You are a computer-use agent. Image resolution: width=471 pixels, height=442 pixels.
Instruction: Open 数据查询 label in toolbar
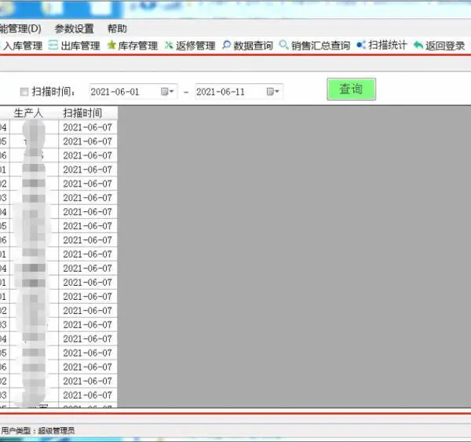[x=254, y=46]
